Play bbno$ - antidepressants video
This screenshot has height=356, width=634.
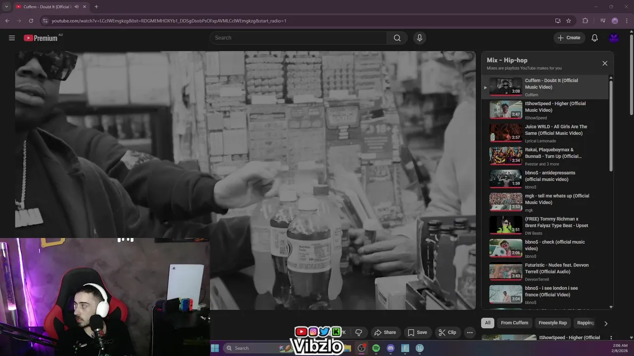545,179
